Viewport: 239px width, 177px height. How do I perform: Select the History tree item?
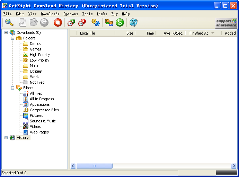[23, 138]
